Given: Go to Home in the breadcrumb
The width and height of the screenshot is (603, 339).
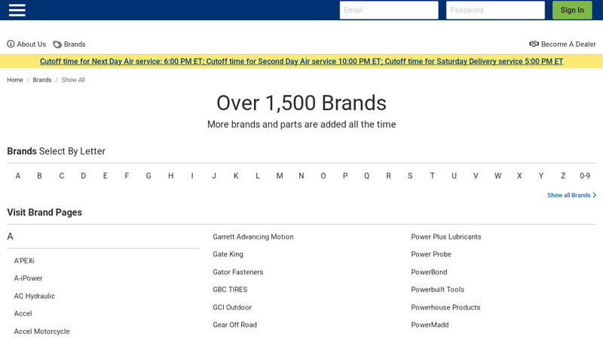Looking at the screenshot, I should click(x=15, y=80).
